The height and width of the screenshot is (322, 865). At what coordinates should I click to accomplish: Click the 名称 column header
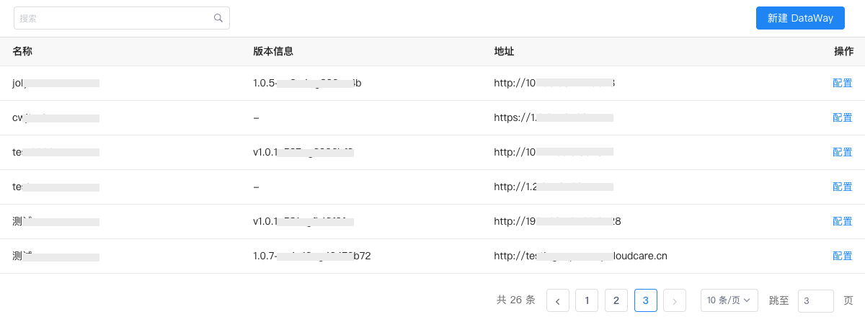point(22,51)
